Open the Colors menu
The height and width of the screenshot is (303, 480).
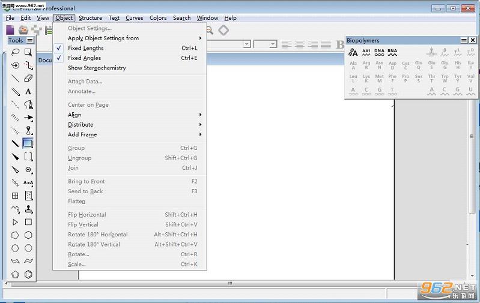coord(158,18)
